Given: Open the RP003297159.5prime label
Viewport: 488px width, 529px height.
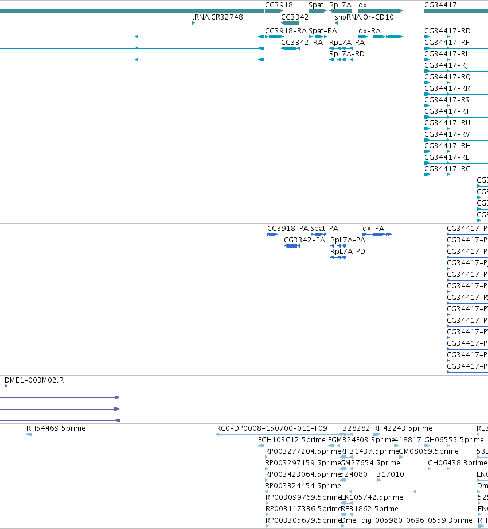Looking at the screenshot, I should 303,462.
